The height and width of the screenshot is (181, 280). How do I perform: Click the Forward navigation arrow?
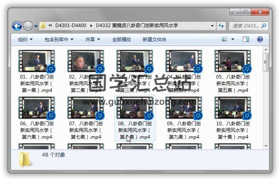point(28,26)
